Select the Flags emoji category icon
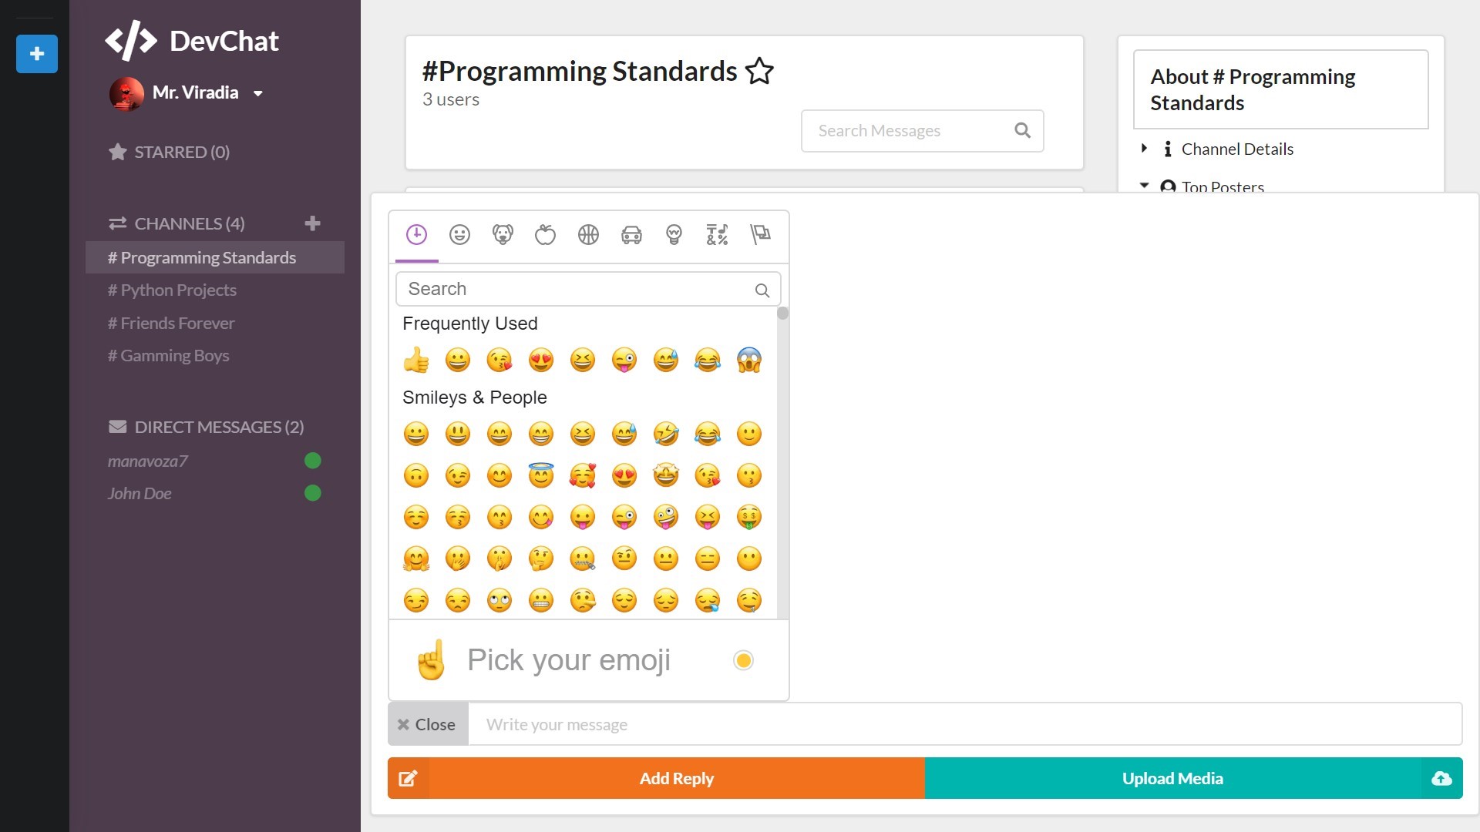Image resolution: width=1480 pixels, height=832 pixels. coord(758,235)
